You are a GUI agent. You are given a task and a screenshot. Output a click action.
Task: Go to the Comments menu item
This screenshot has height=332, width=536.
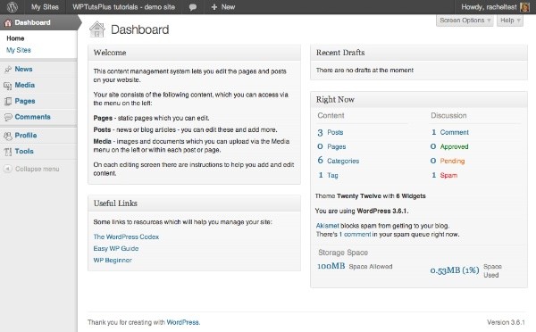coord(32,117)
